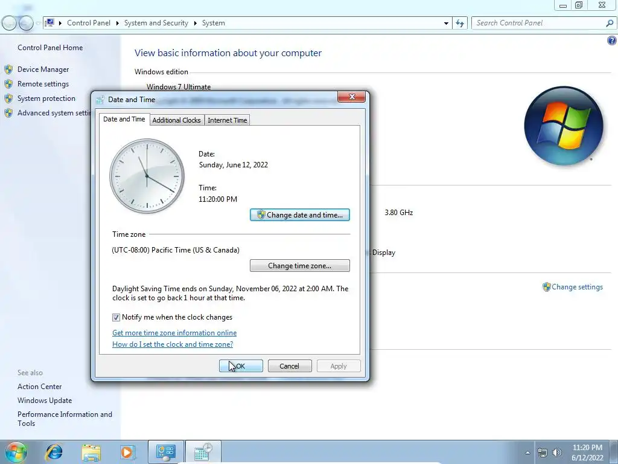Click the Remote settings shield icon
Viewport: 618px width, 464px height.
click(8, 84)
